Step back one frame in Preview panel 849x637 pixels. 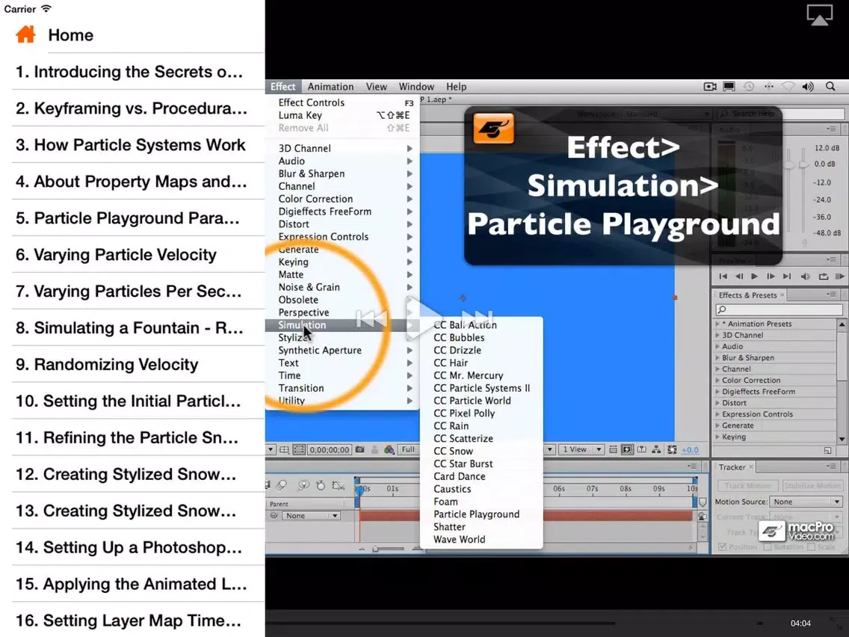pyautogui.click(x=739, y=276)
